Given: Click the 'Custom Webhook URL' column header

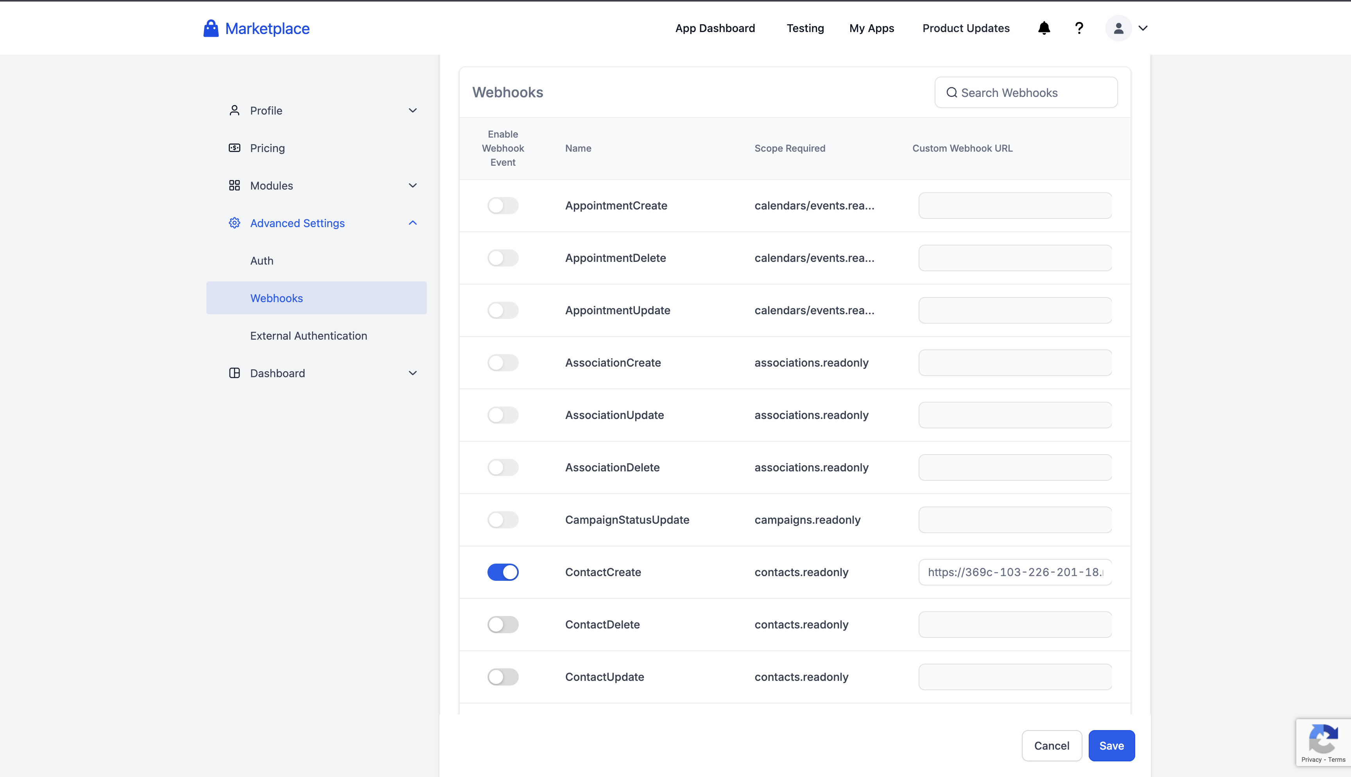Looking at the screenshot, I should point(962,148).
